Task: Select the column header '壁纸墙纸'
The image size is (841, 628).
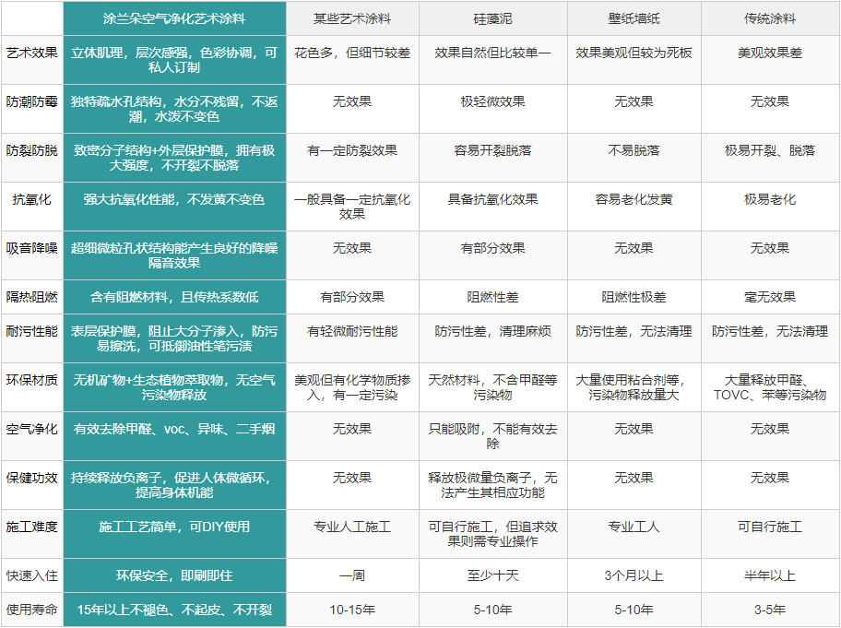Action: point(634,18)
